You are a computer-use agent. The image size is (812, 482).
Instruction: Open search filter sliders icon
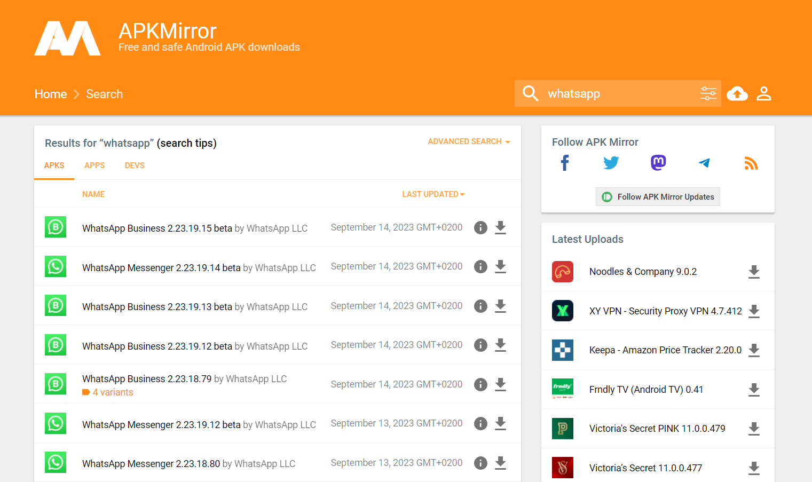(708, 93)
